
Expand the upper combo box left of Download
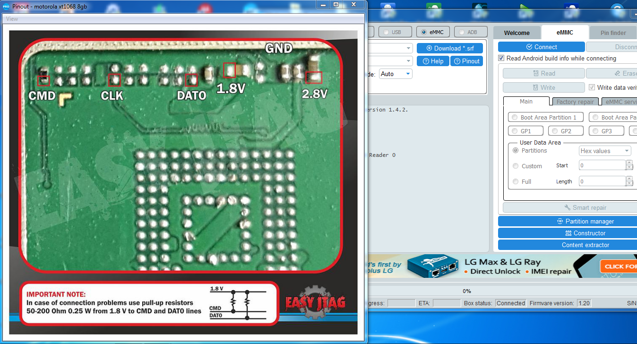tap(409, 48)
